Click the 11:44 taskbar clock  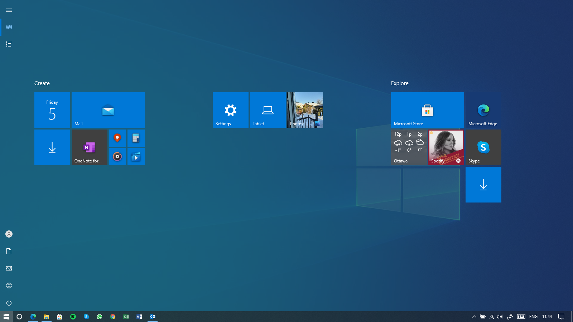[x=547, y=317]
